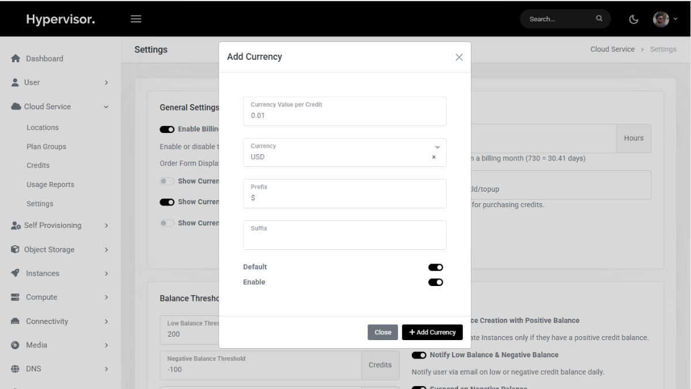
Task: Open the Currency dropdown arrow
Action: (x=437, y=147)
